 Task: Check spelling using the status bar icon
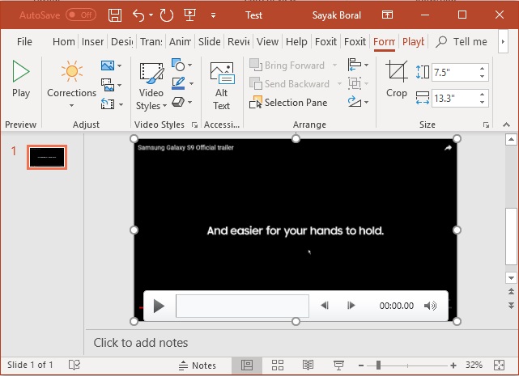pos(74,365)
